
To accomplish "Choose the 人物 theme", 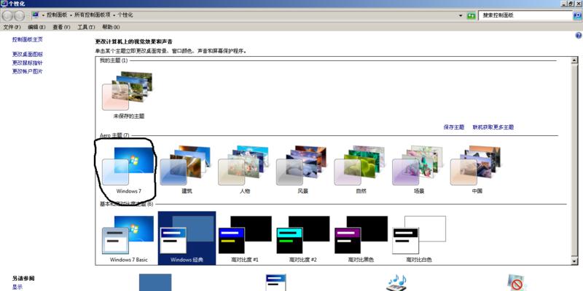I will [245, 170].
